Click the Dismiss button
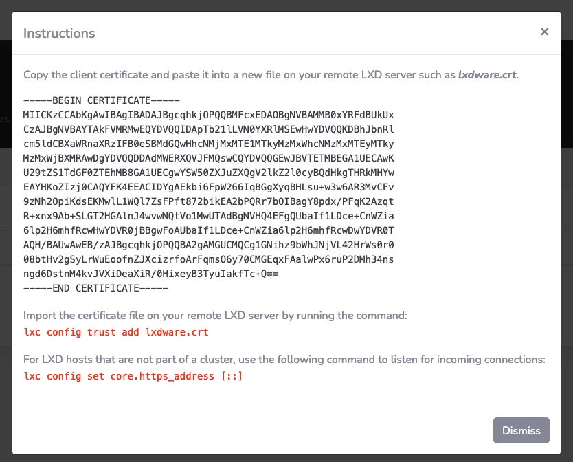 click(521, 430)
